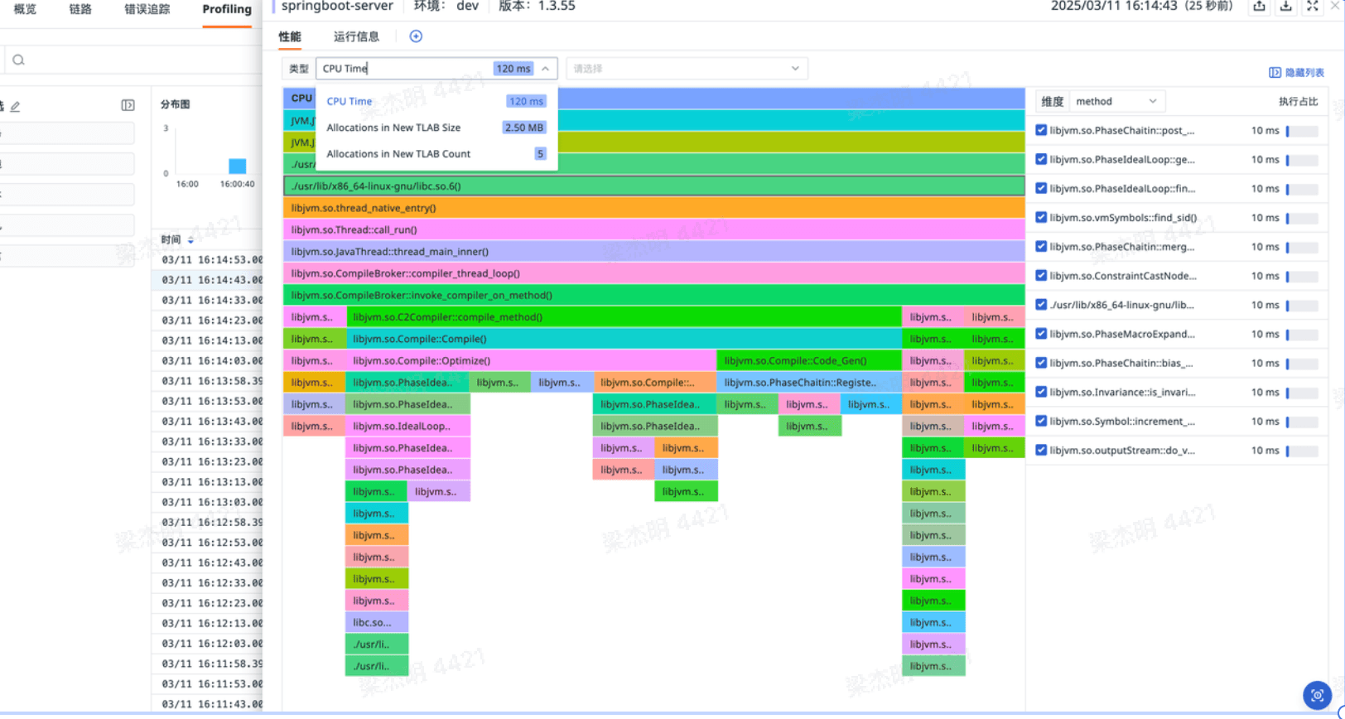Uncheck libjvm.so.vmSymbols::find_sid() checkbox
Image resolution: width=1345 pixels, height=719 pixels.
point(1041,218)
